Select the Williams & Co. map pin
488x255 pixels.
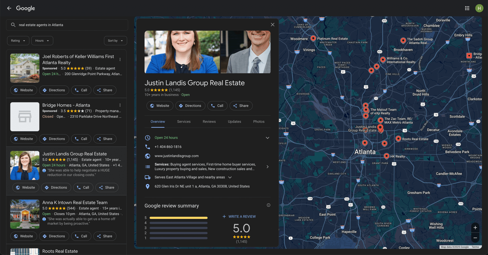(383, 60)
